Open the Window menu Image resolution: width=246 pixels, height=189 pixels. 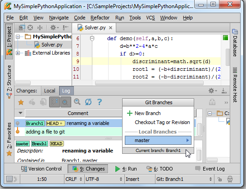coord(169,18)
